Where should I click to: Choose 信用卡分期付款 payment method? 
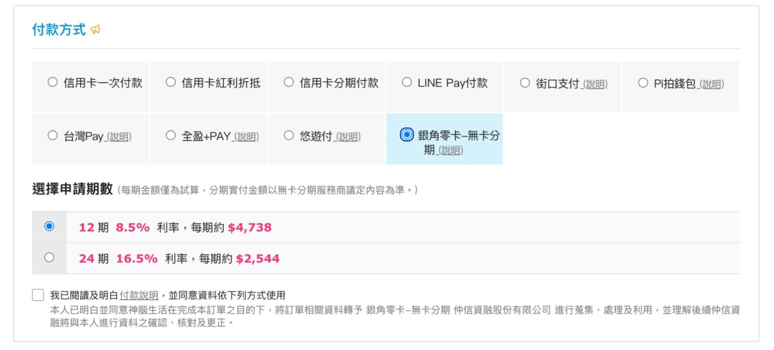[x=288, y=82]
